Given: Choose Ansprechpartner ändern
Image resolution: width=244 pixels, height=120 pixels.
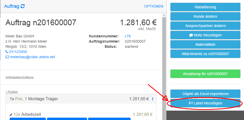Looking at the screenshot, I should click(205, 26).
